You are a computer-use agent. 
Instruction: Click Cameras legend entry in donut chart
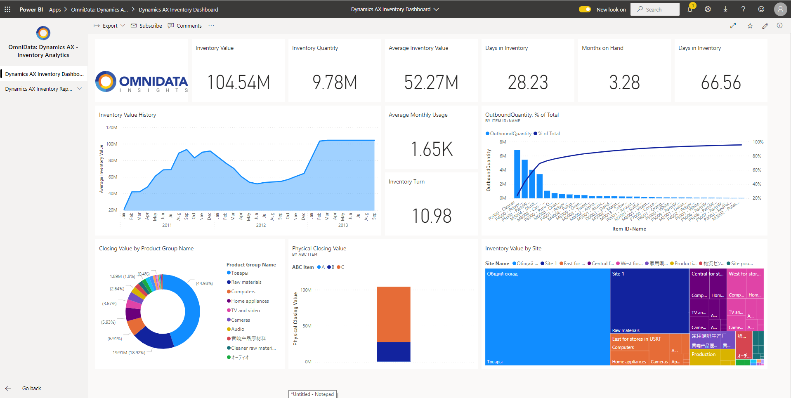(238, 320)
